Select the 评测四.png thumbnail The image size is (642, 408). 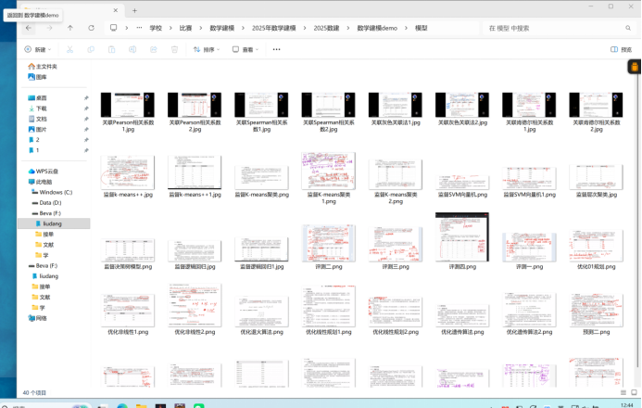460,240
